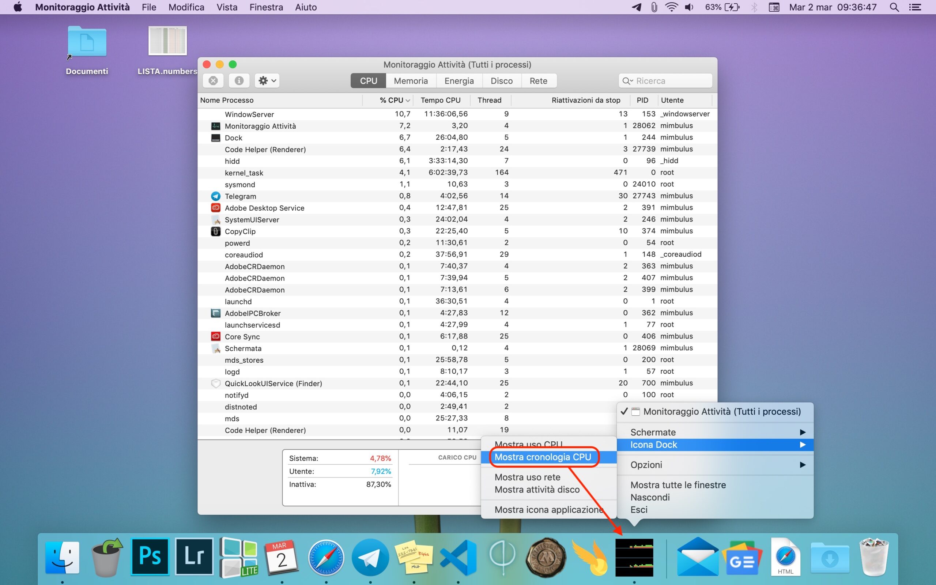Sort by % CPU column header
The width and height of the screenshot is (936, 585).
[x=392, y=100]
